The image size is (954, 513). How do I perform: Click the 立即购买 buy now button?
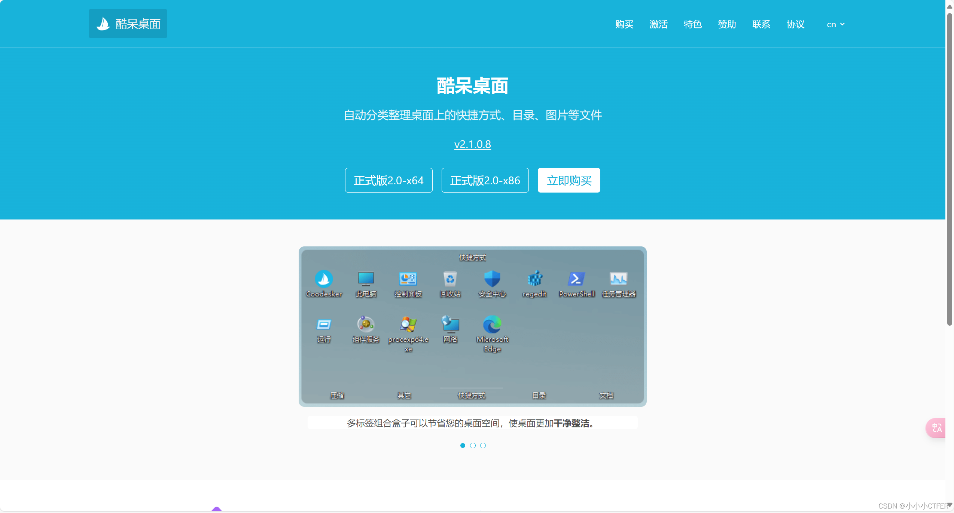[569, 180]
